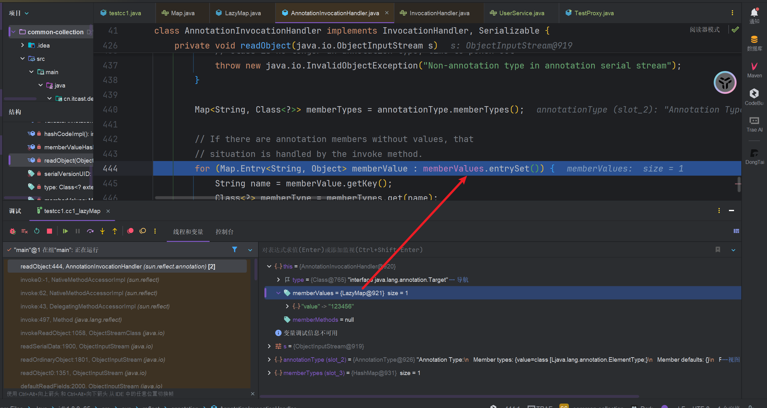767x408 pixels.
Task: Expand the .idea folder in project tree
Action: [x=23, y=45]
